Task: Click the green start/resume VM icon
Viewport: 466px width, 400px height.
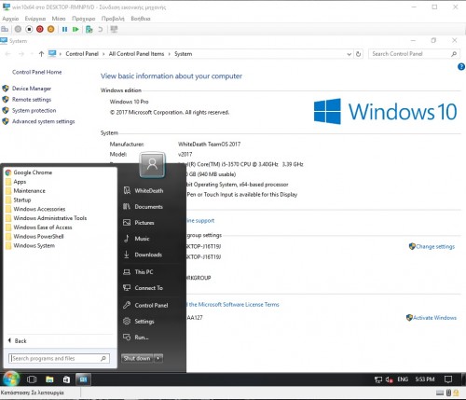Action: coord(75,29)
